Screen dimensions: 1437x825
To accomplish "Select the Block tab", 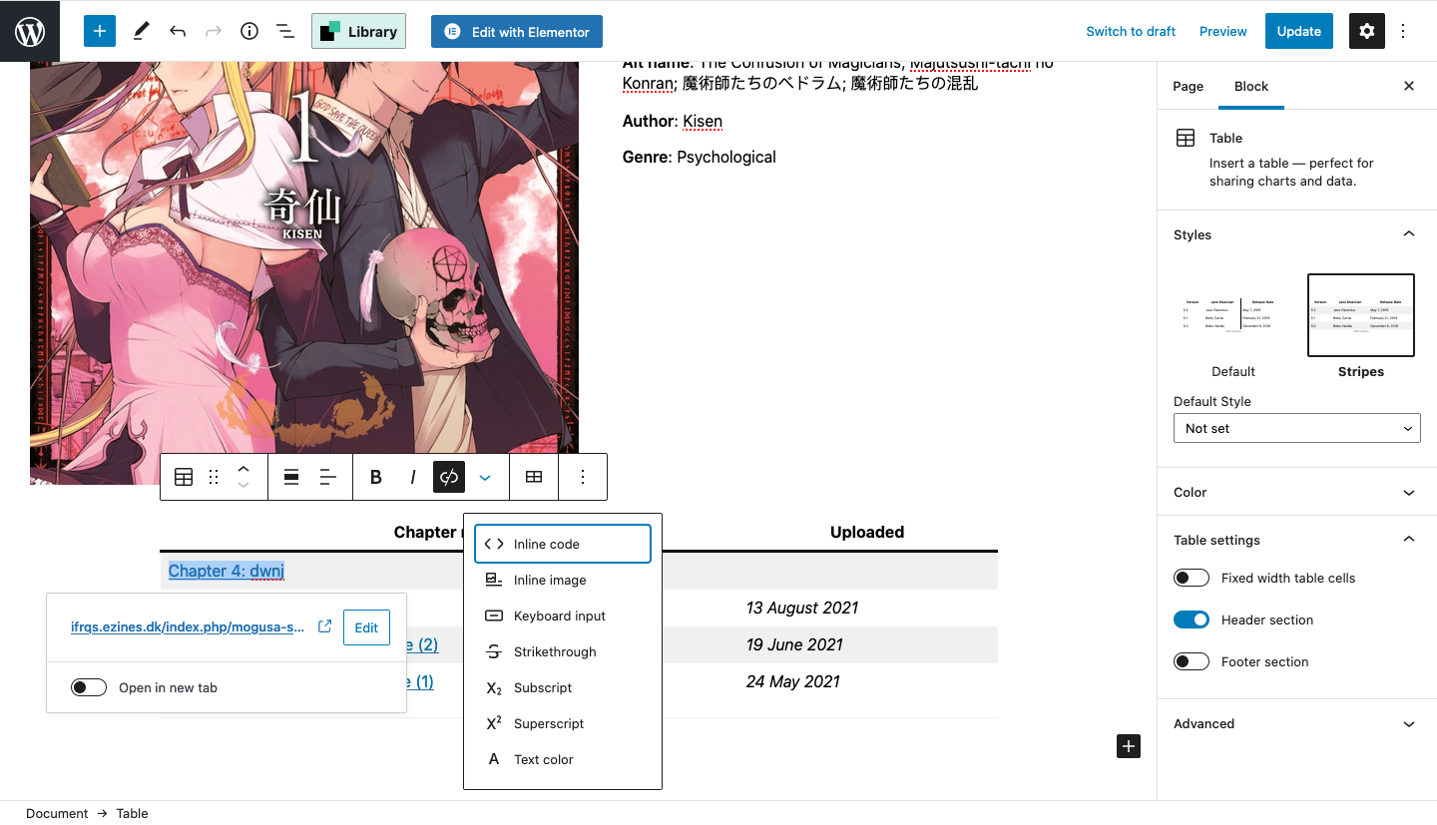I will pyautogui.click(x=1251, y=86).
